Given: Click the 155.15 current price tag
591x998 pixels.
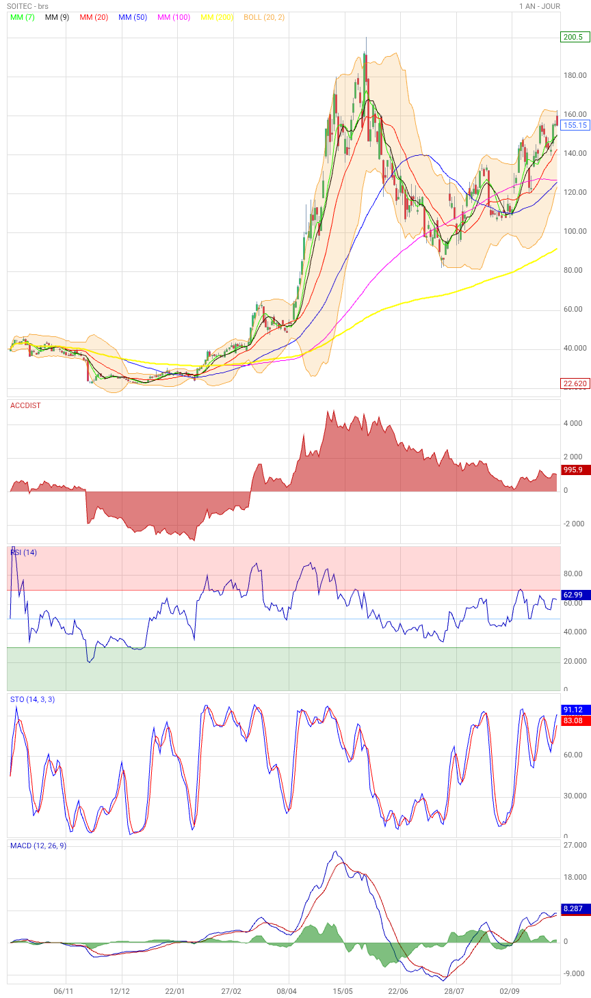Looking at the screenshot, I should (x=575, y=125).
